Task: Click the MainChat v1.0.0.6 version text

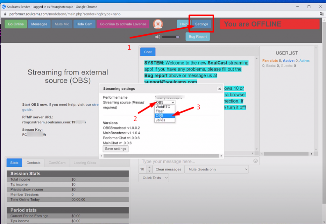Action: 117,143
